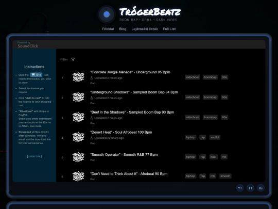Click boombap tag on Beef in the Shadows
Screen dimensions: 278x209
[210, 117]
